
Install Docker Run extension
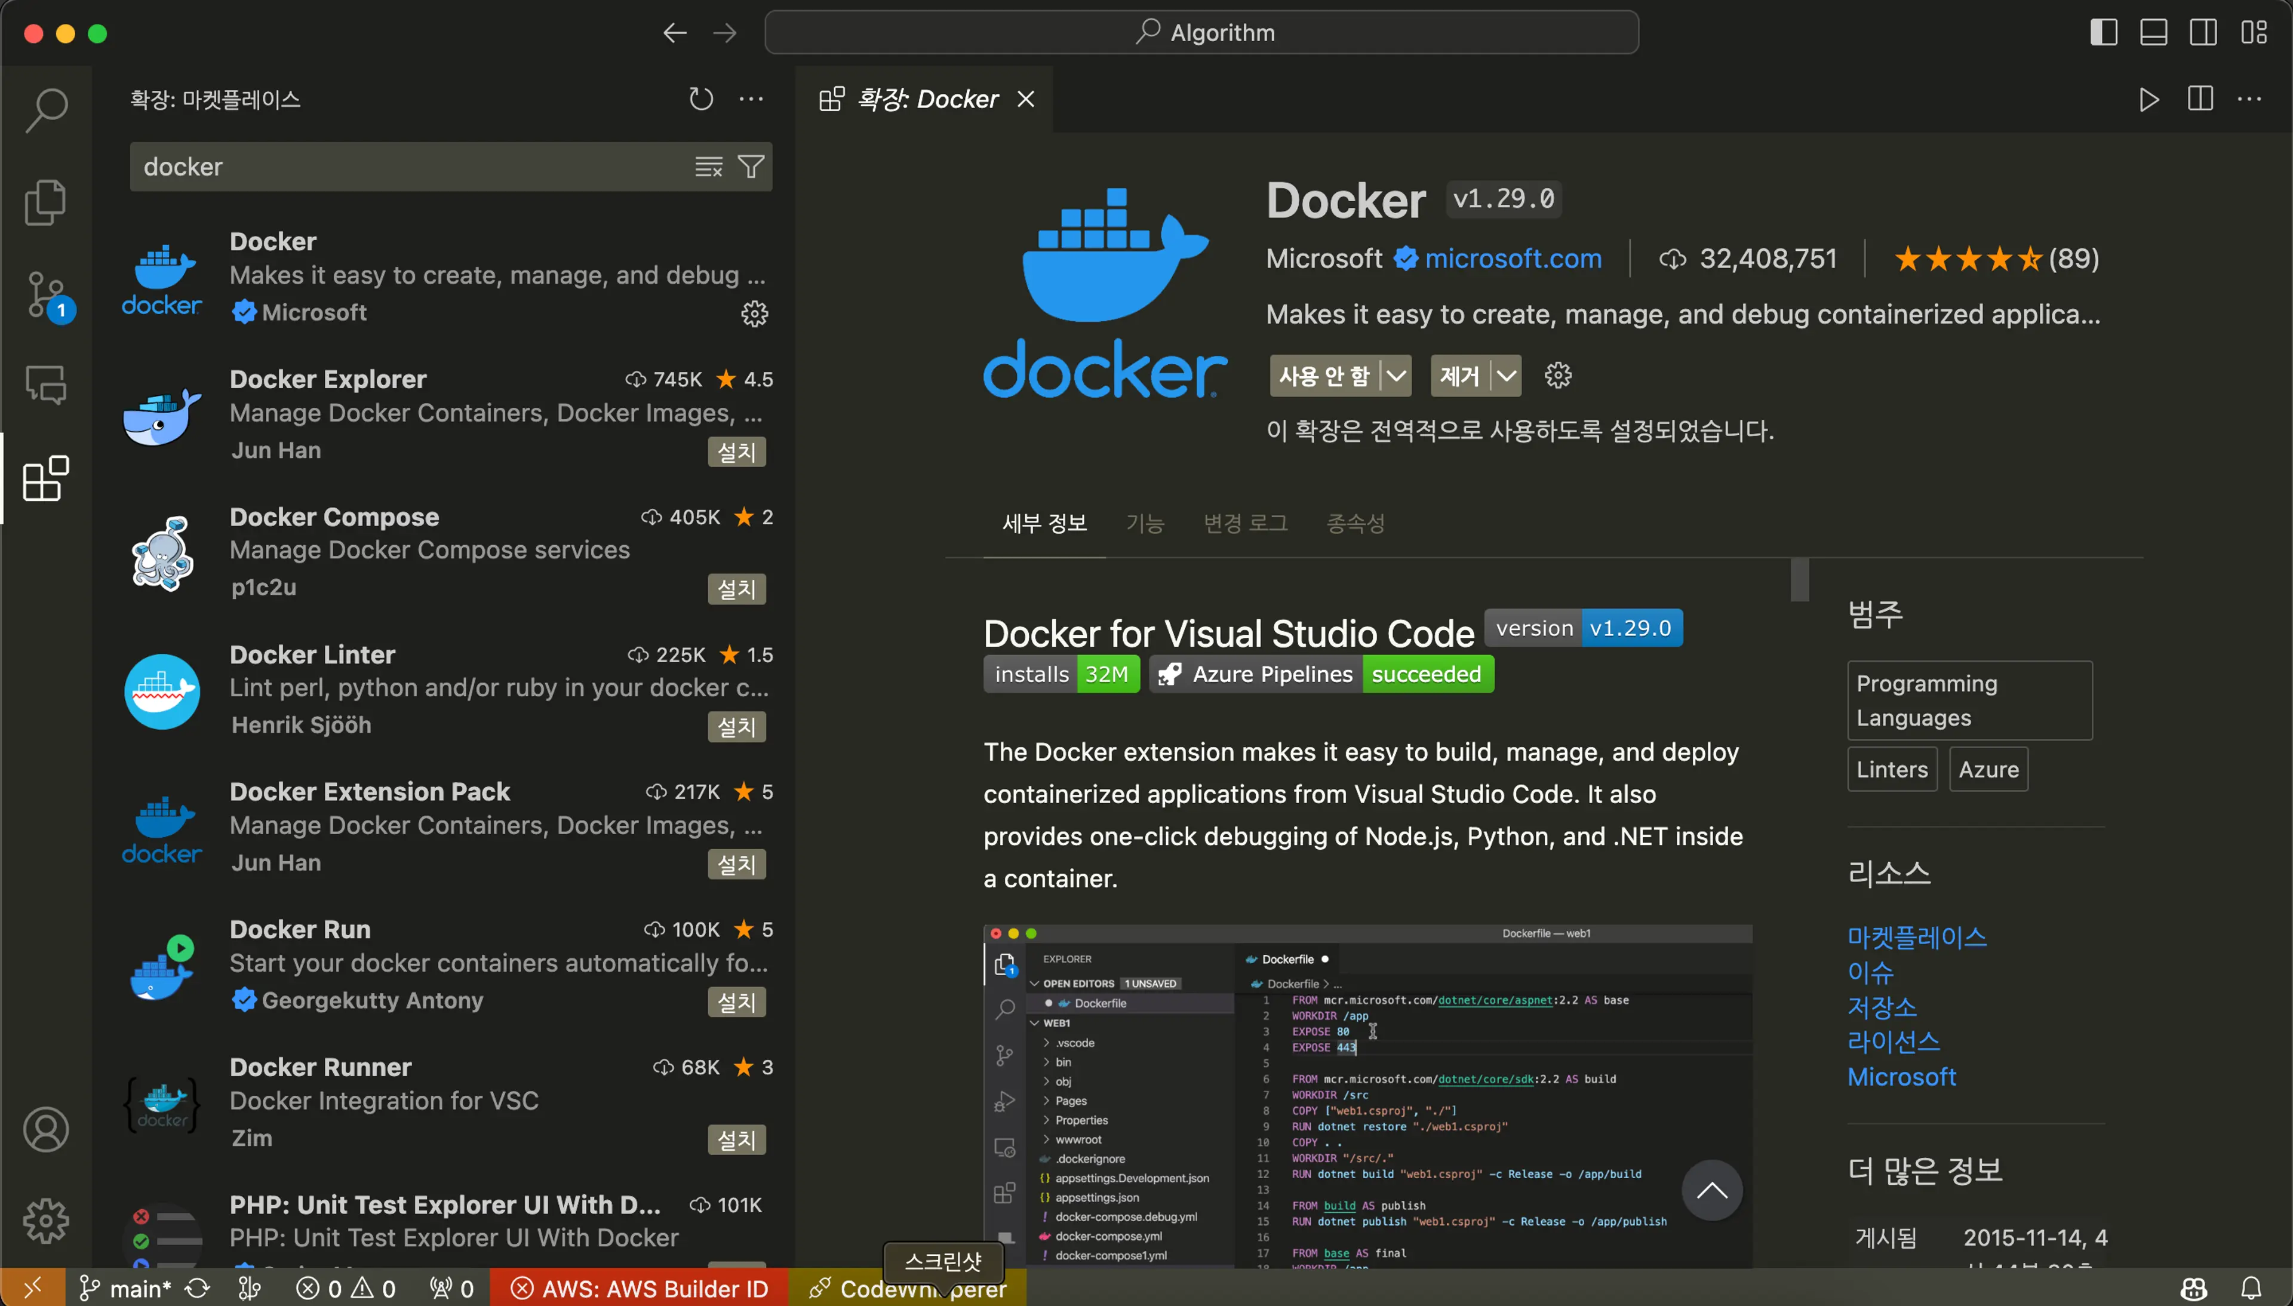pos(736,1002)
